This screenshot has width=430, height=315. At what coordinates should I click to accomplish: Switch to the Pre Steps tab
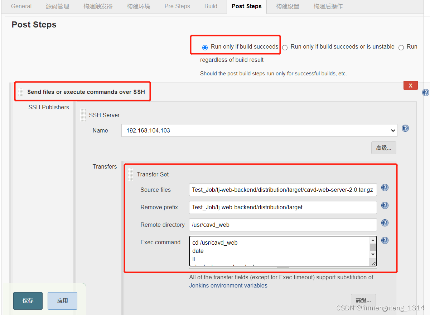tap(177, 6)
